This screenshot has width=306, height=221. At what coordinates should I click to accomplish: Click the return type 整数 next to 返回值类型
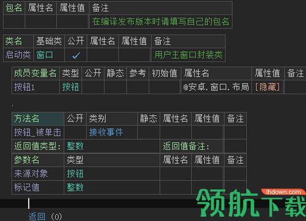pos(75,146)
